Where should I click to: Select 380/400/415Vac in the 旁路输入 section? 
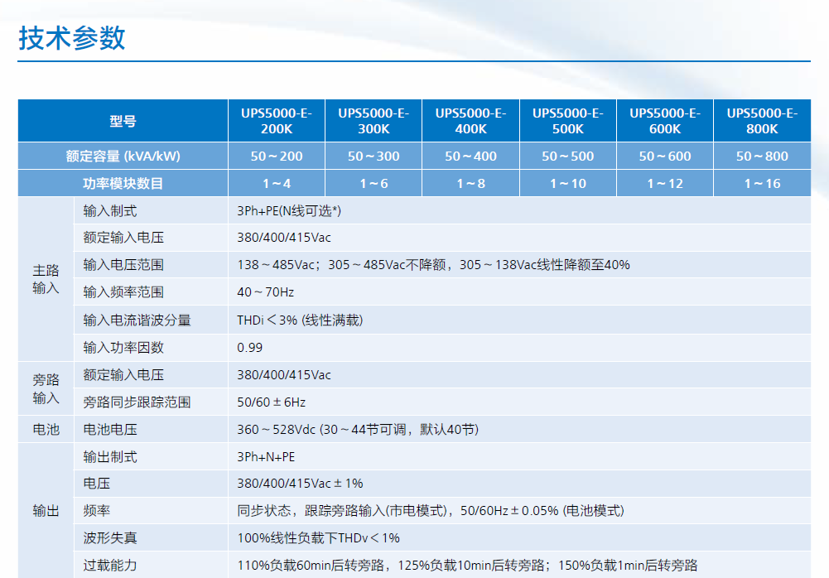pyautogui.click(x=284, y=375)
